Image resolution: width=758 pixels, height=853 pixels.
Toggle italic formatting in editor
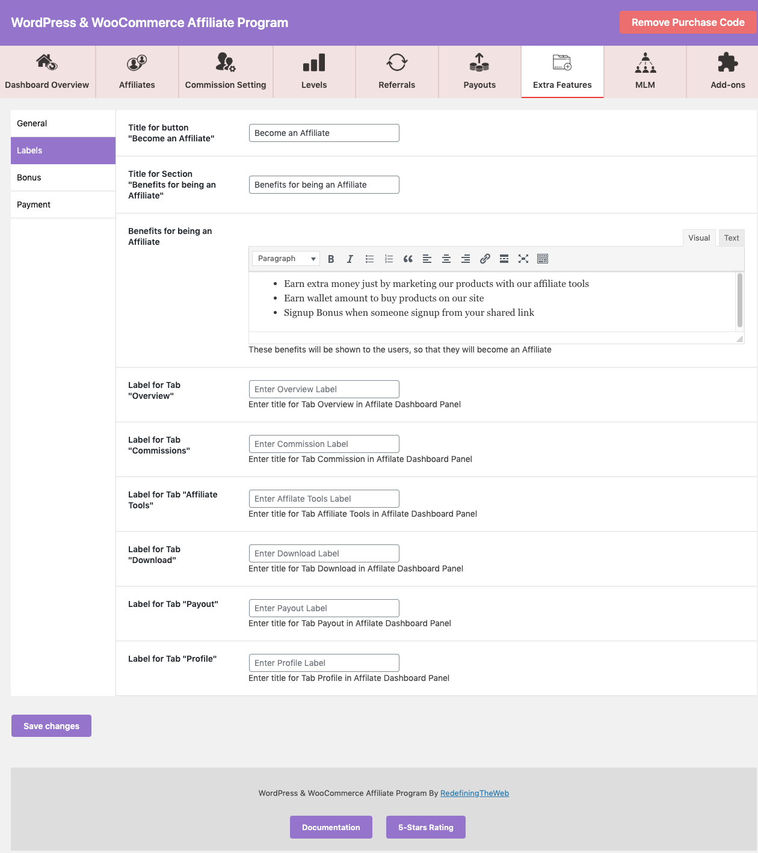[x=350, y=259]
